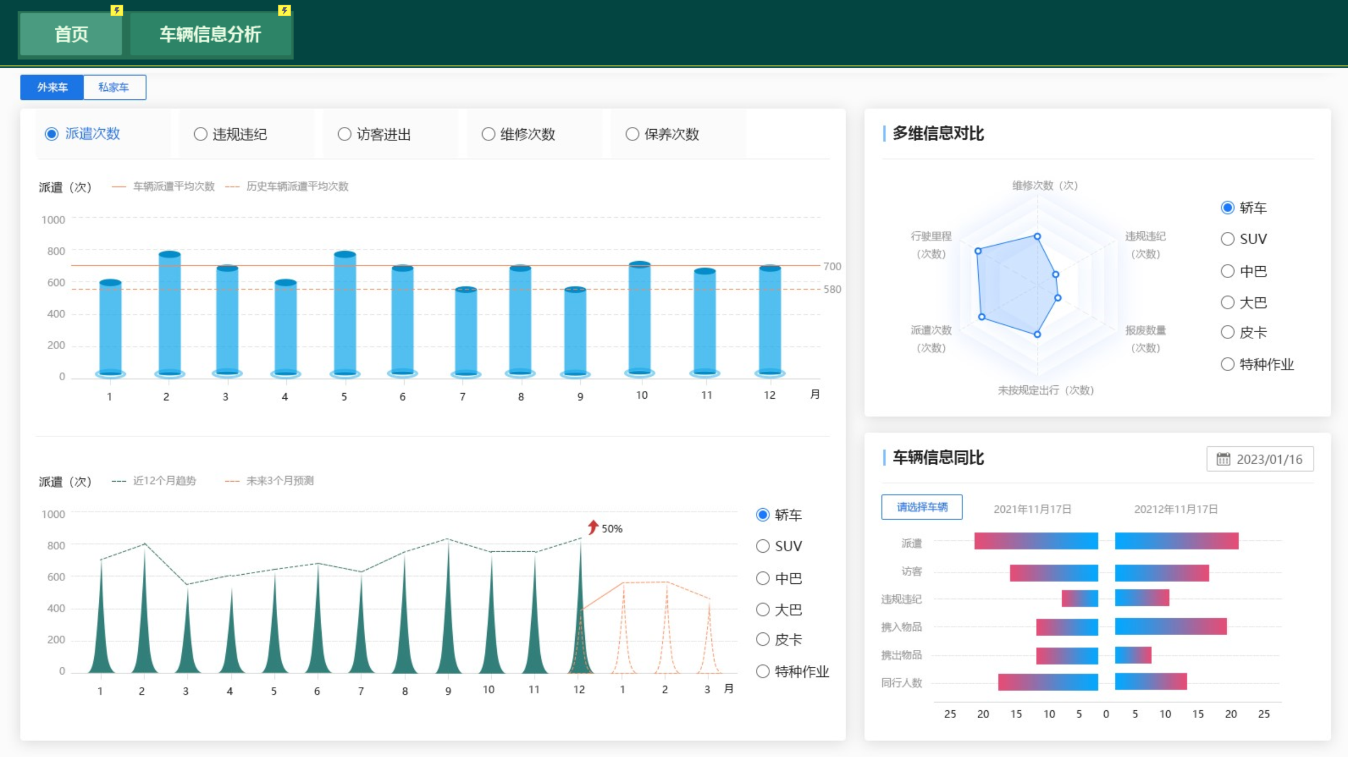Switch to the 外来车 tab
The width and height of the screenshot is (1348, 757).
coord(52,87)
